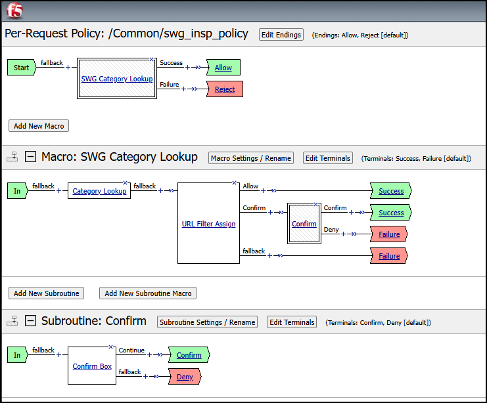This screenshot has width=487, height=403.
Task: Open Category Lookup item properties
Action: 99,191
